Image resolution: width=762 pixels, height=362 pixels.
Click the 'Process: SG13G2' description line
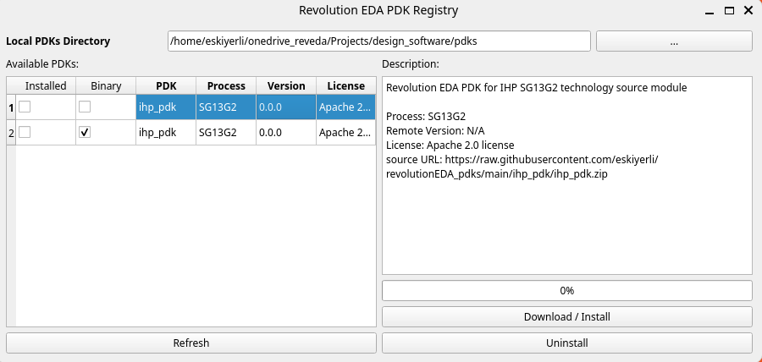click(x=426, y=117)
